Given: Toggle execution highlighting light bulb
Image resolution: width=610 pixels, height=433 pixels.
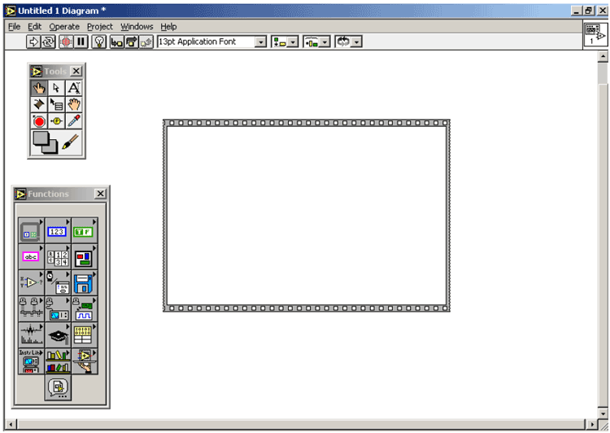Looking at the screenshot, I should pos(98,42).
